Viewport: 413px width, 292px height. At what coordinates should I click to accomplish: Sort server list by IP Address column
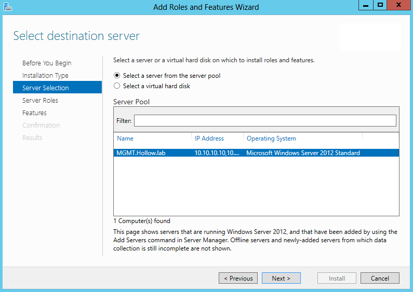pyautogui.click(x=217, y=138)
